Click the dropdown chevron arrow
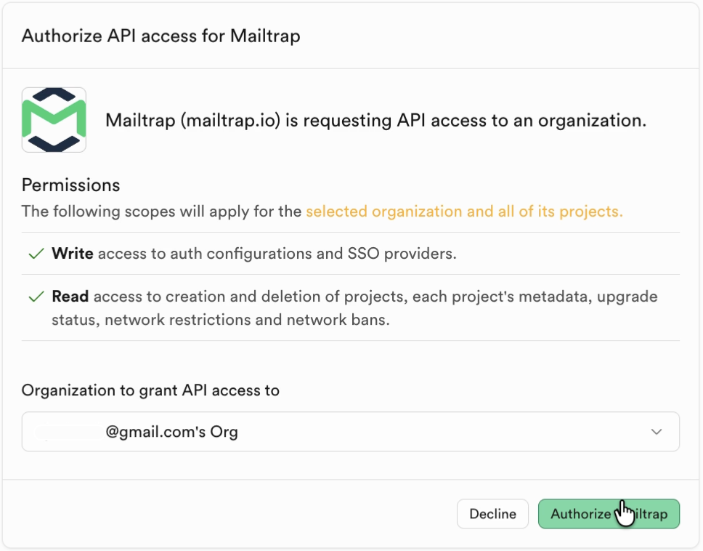The height and width of the screenshot is (551, 703). 657,432
